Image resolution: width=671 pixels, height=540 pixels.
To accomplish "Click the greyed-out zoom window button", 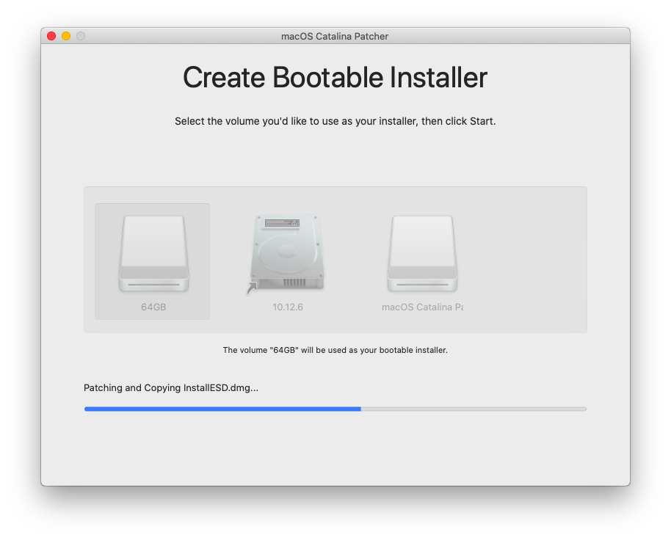I will click(81, 36).
